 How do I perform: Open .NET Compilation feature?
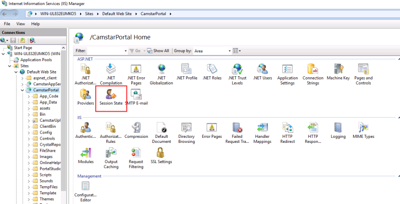coord(111,74)
